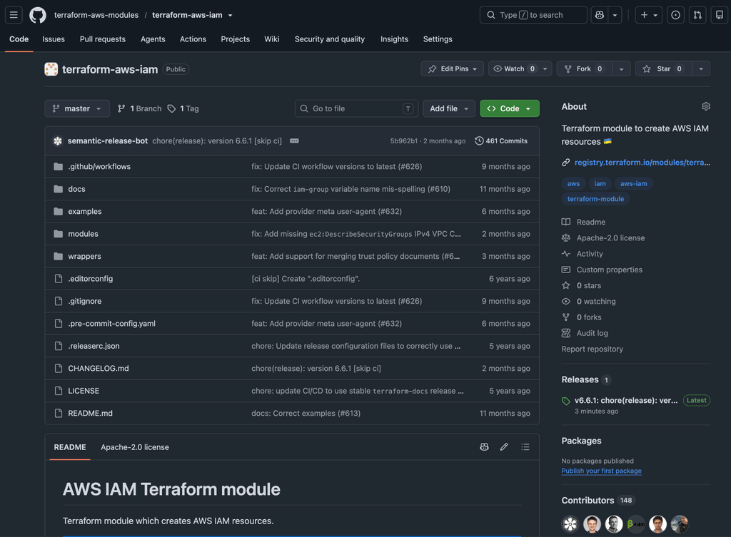
Task: Open the Edit Pins dropdown
Action: 452,69
